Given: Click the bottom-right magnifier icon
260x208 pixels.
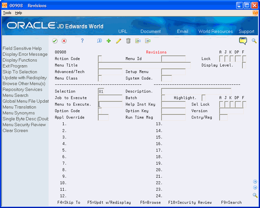Looking at the screenshot, I should click(x=255, y=195).
